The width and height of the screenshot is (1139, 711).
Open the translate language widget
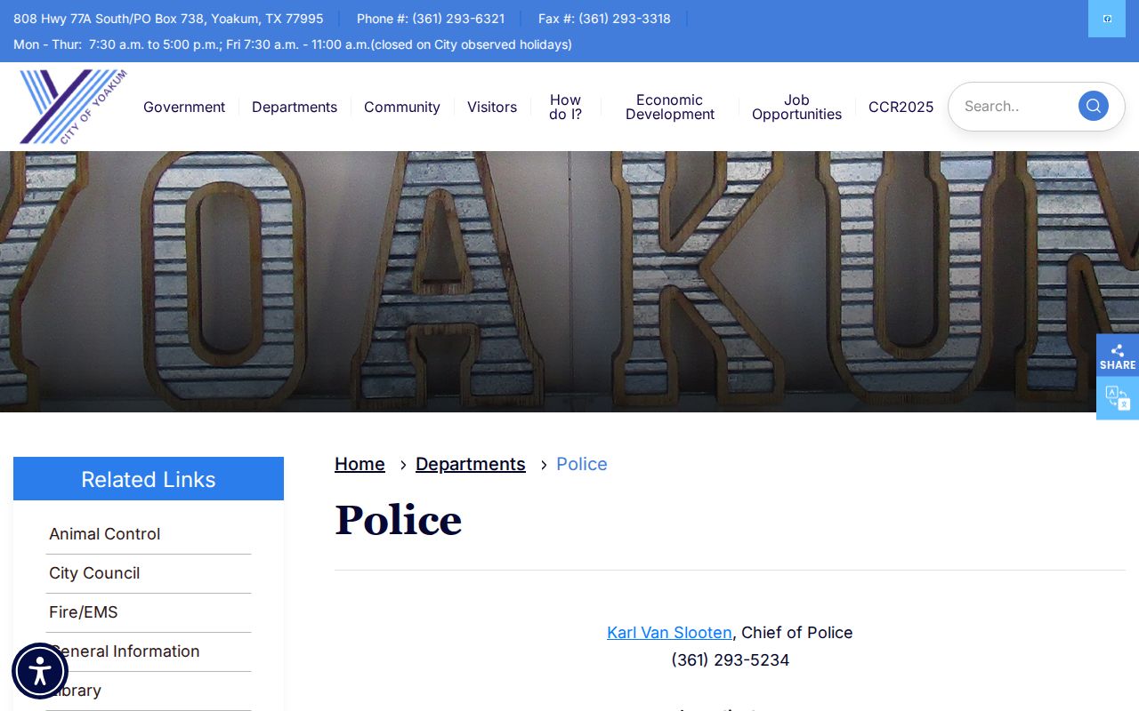pyautogui.click(x=1118, y=398)
